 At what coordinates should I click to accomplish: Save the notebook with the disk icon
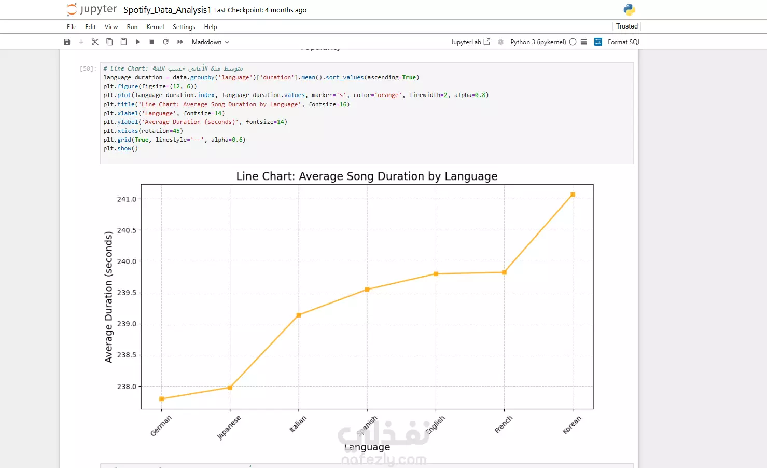pos(67,42)
